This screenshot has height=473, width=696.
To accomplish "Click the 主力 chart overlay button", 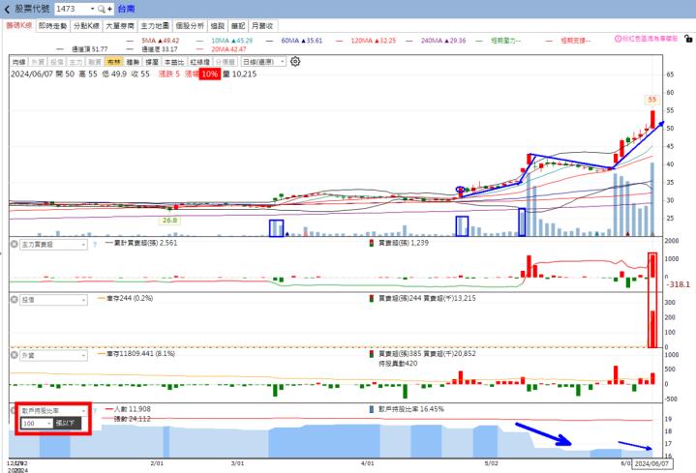I will (76, 62).
